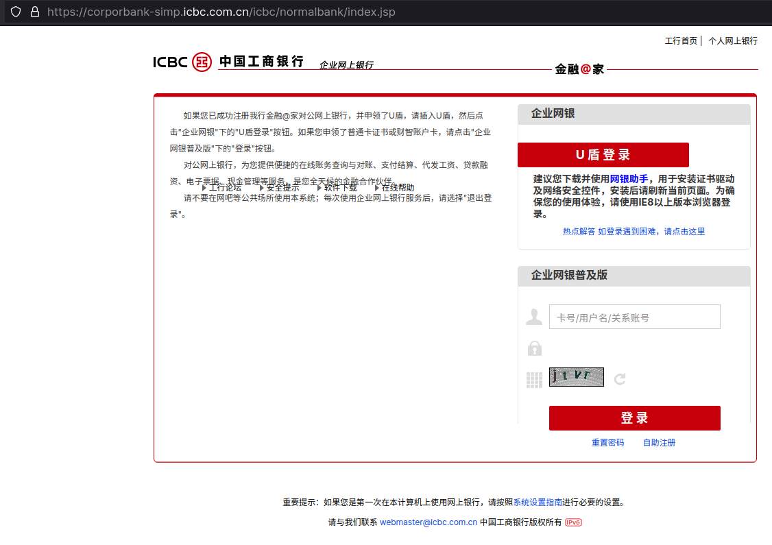The height and width of the screenshot is (545, 772).
Task: Click the user silhouette icon beside username field
Action: (533, 316)
